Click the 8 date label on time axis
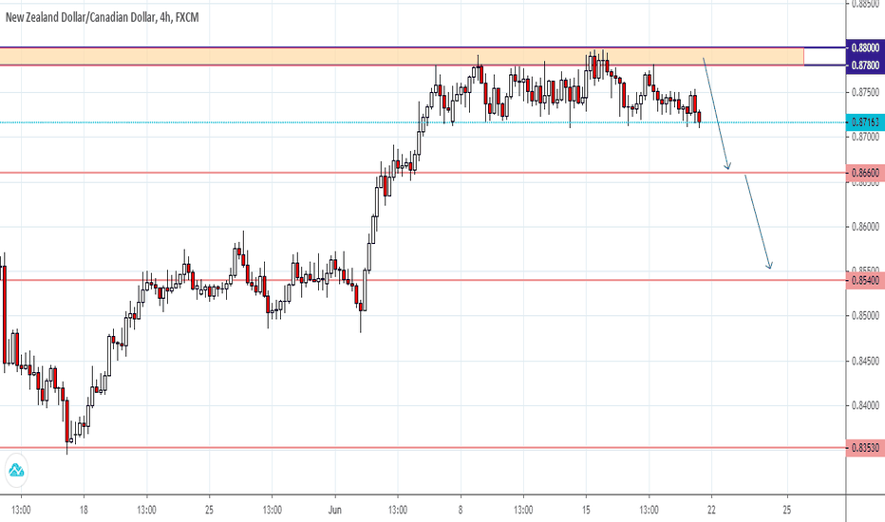Image resolution: width=885 pixels, height=522 pixels. (x=461, y=511)
